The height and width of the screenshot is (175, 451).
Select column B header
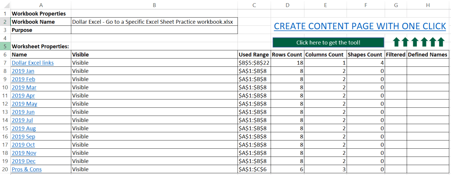(154, 5)
